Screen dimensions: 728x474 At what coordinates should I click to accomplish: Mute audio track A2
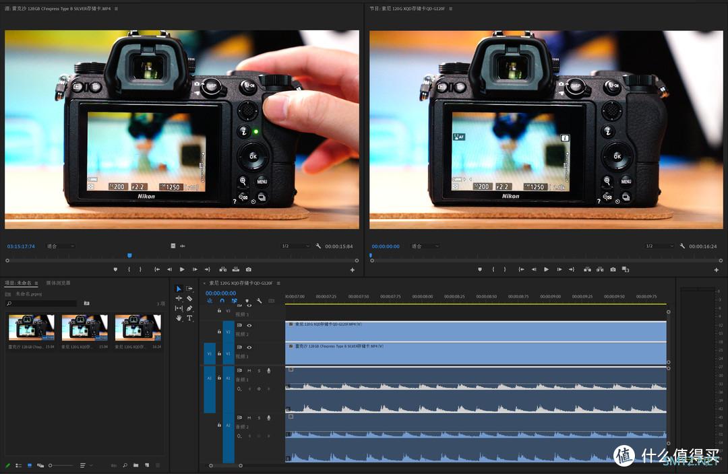click(x=249, y=417)
